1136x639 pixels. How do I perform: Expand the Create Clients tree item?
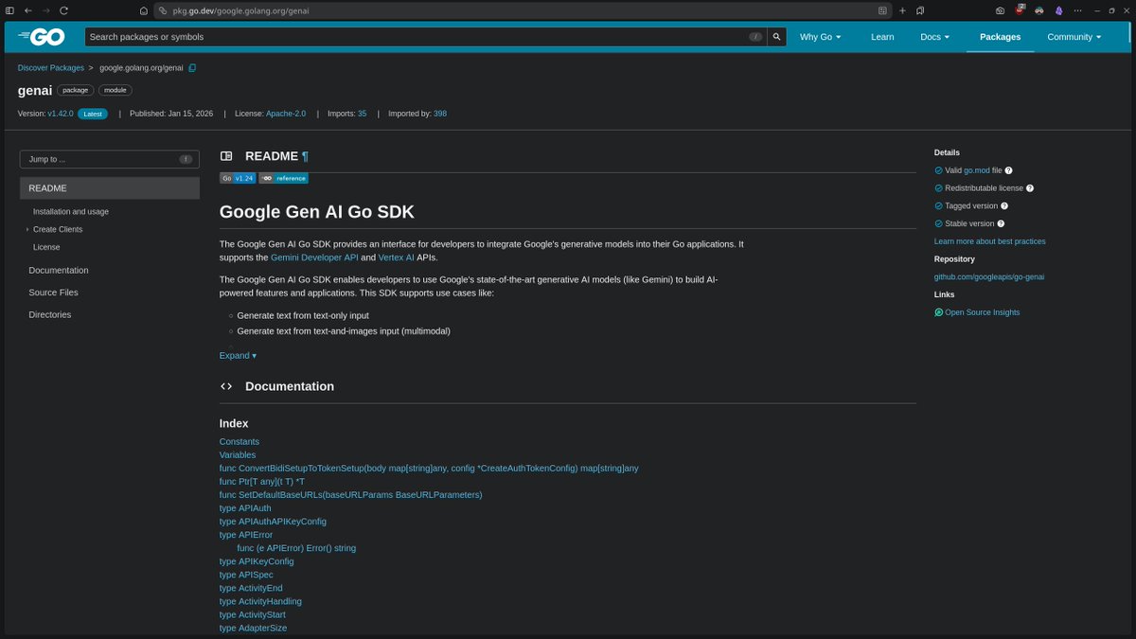27,229
